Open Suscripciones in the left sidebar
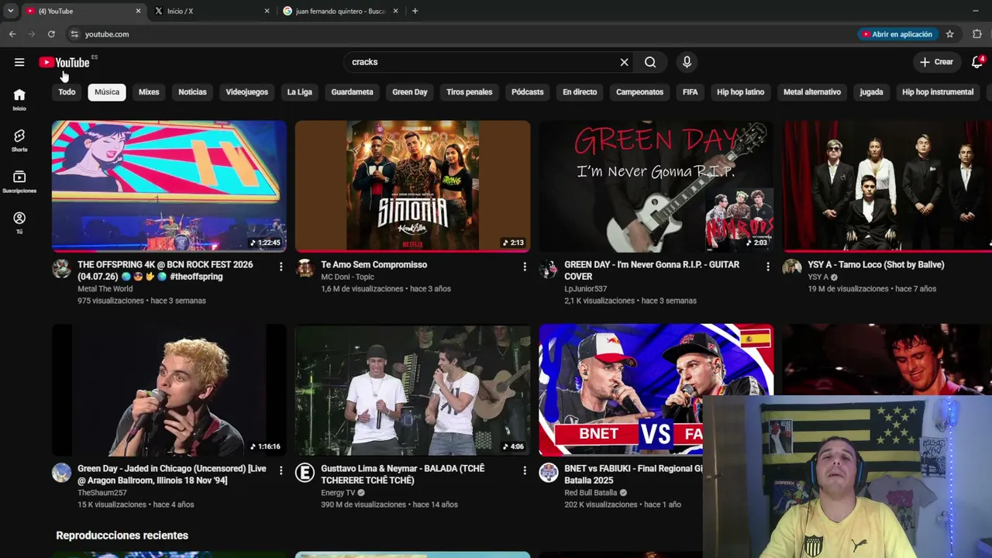This screenshot has width=992, height=558. [x=19, y=182]
